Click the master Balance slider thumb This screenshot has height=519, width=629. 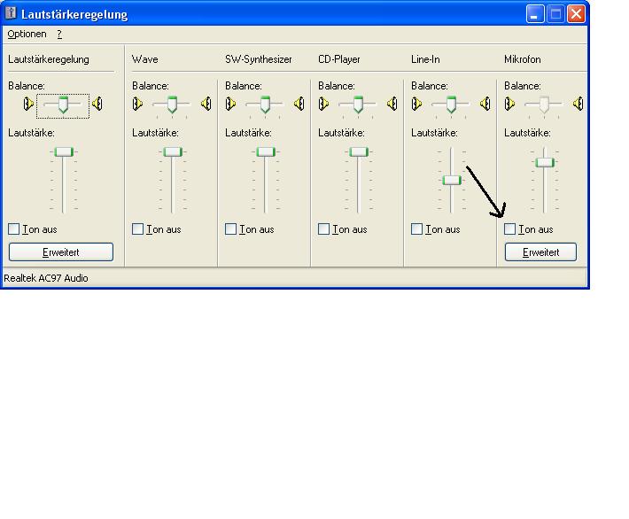[x=63, y=105]
